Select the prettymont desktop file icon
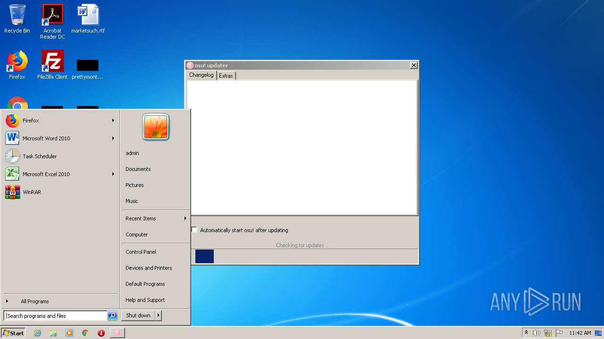Screen dimensions: 604x339 point(87,69)
